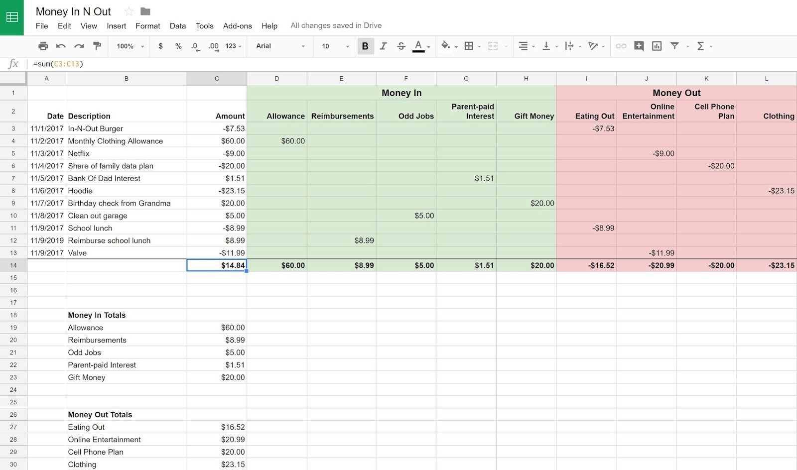Open the Insert menu
This screenshot has width=797, height=470.
pos(116,26)
